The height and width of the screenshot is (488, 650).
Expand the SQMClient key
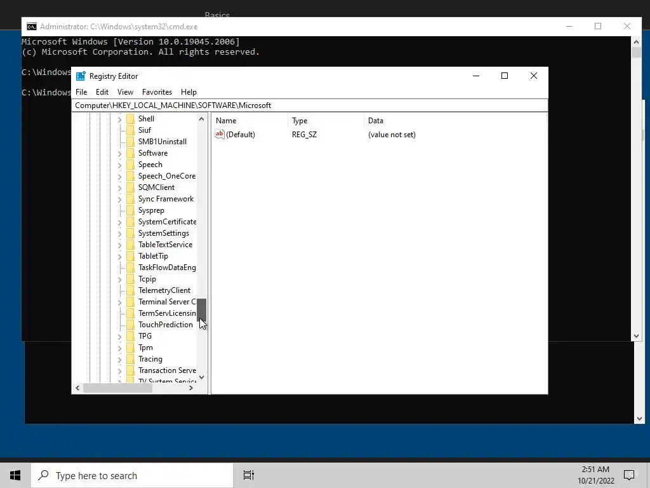click(119, 188)
